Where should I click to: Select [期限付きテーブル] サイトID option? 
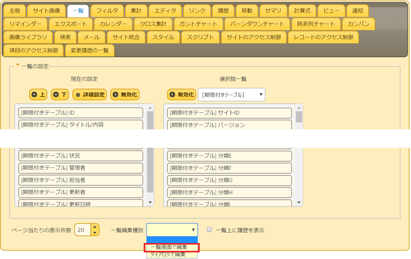click(229, 113)
